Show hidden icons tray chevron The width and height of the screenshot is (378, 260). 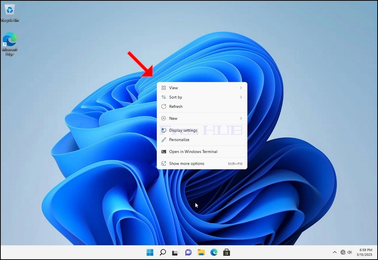coord(335,252)
